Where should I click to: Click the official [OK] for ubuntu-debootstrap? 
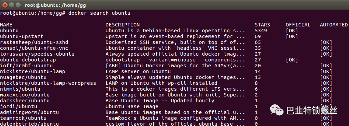pos(292,60)
